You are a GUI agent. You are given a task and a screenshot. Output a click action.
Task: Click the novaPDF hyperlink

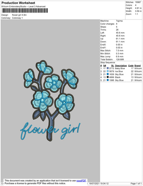coord(81,180)
